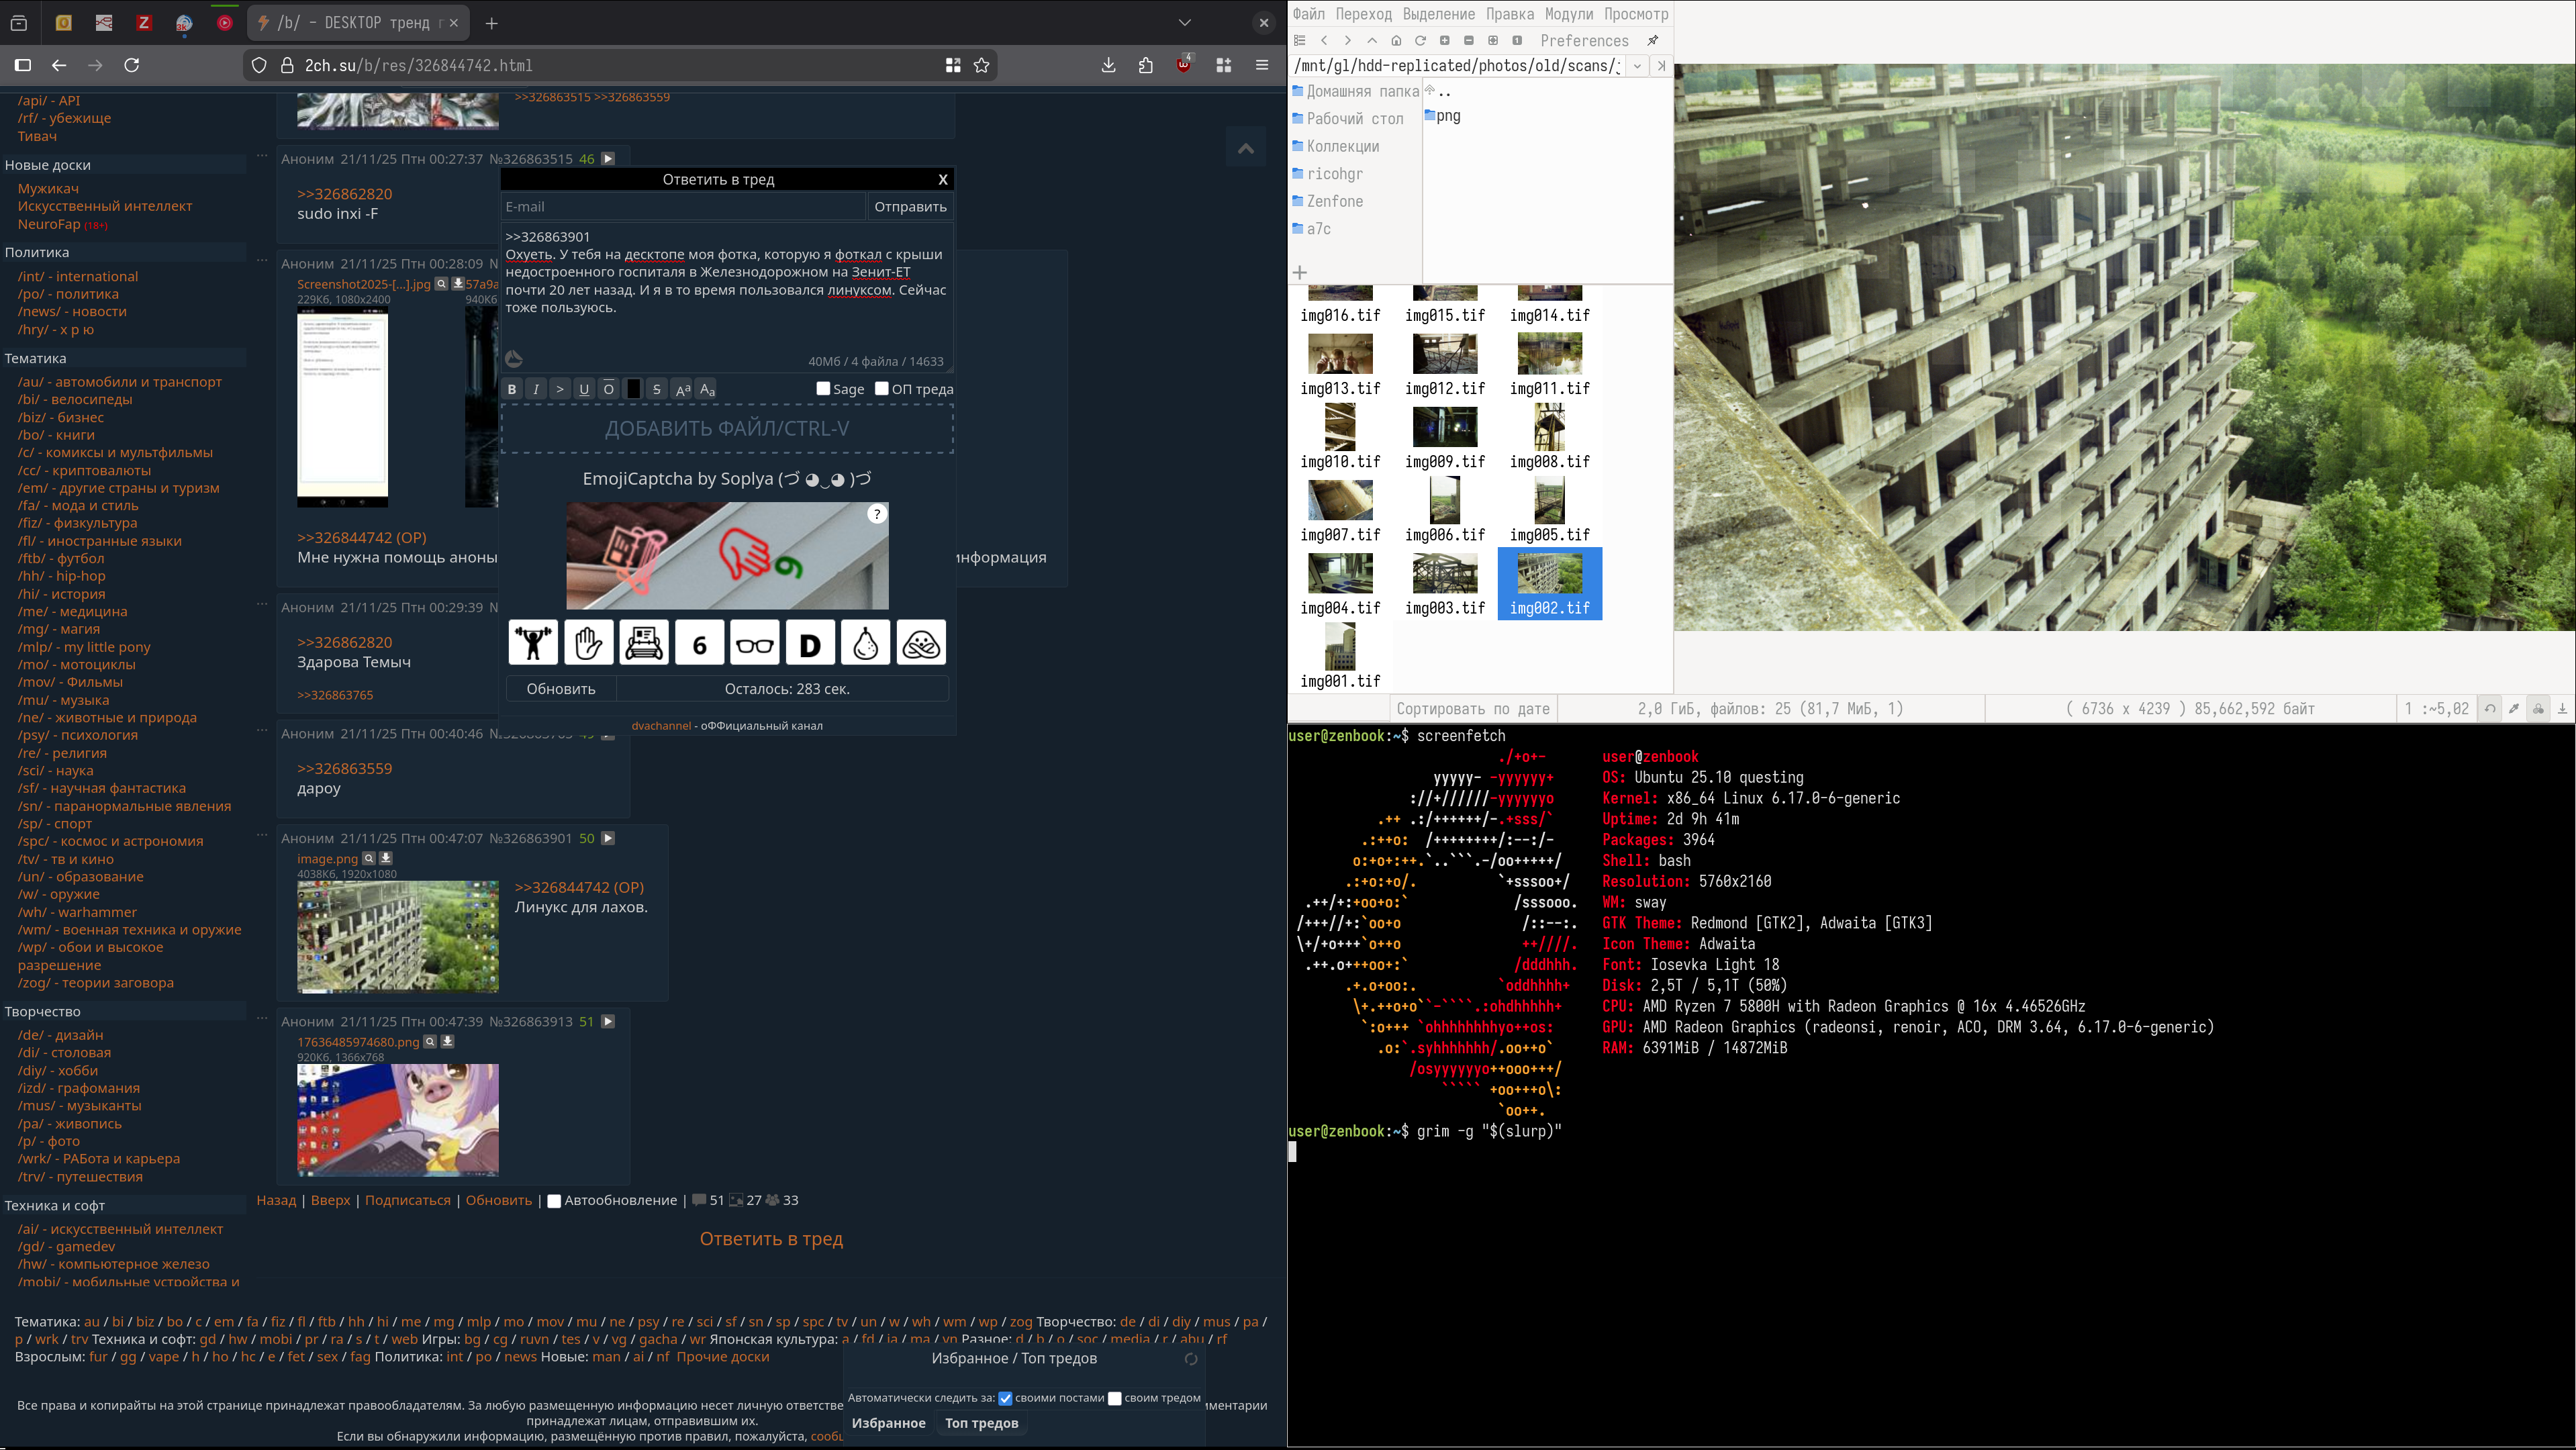Open the Модули menu
Screen dimensions: 2576x1450
[x=1568, y=14]
